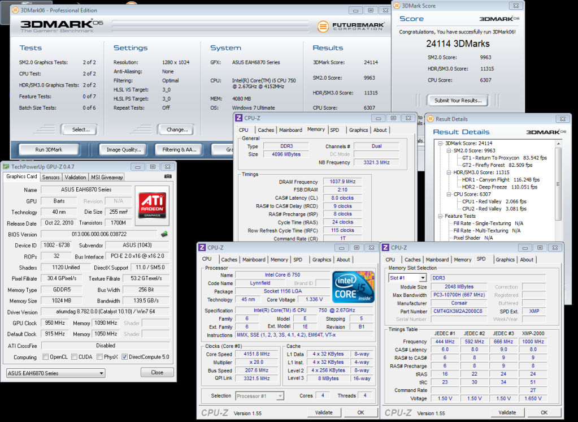Viewport: 578px width, 422px height.
Task: Switch to the Sensors tab in GPU-Z
Action: pos(51,177)
